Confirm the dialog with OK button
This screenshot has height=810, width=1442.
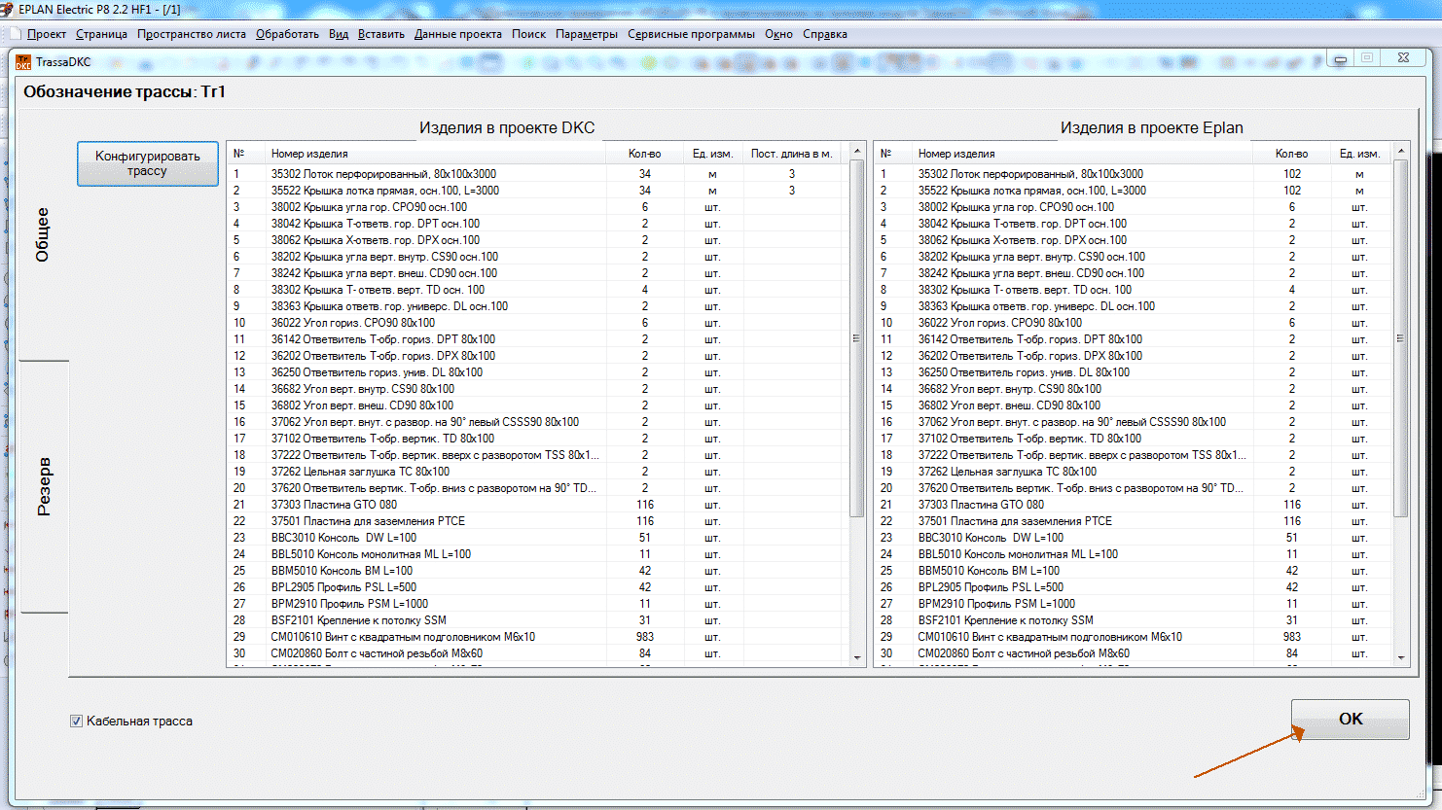(x=1351, y=720)
